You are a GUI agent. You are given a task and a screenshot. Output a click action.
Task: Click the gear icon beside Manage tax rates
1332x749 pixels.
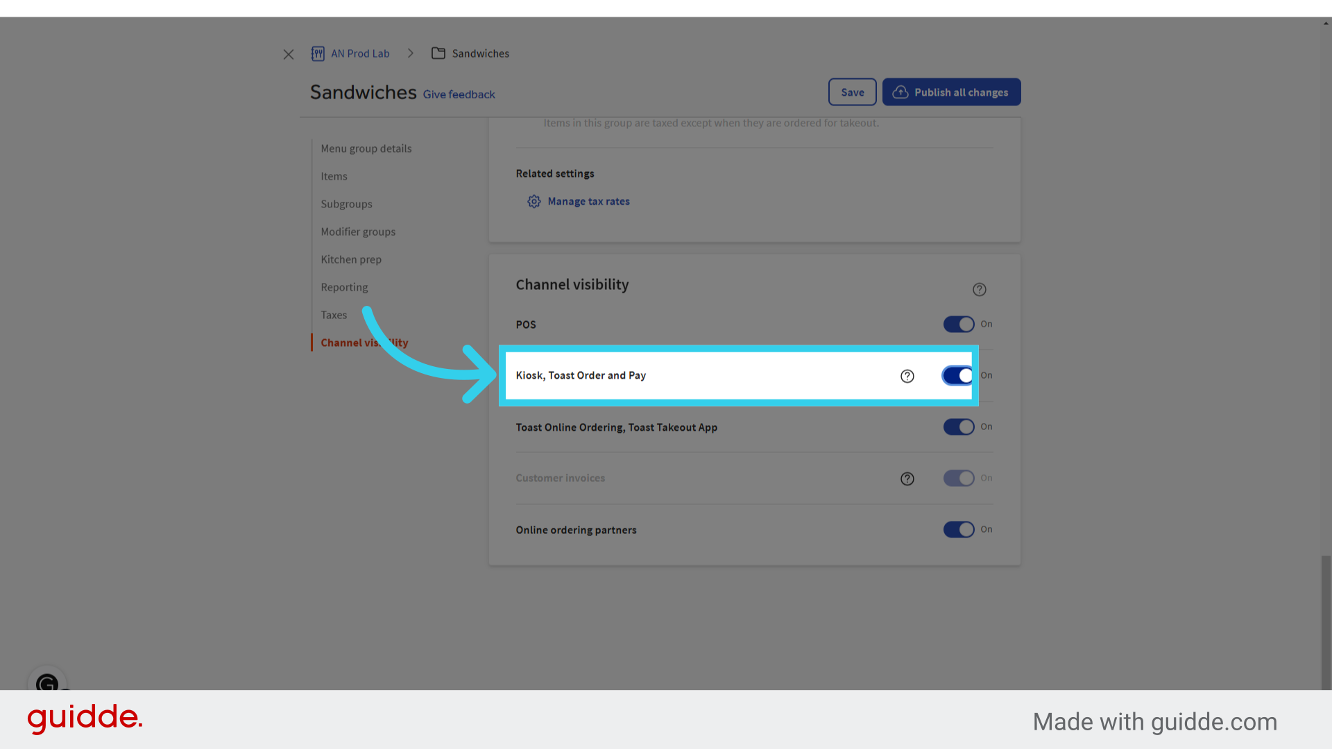tap(534, 202)
